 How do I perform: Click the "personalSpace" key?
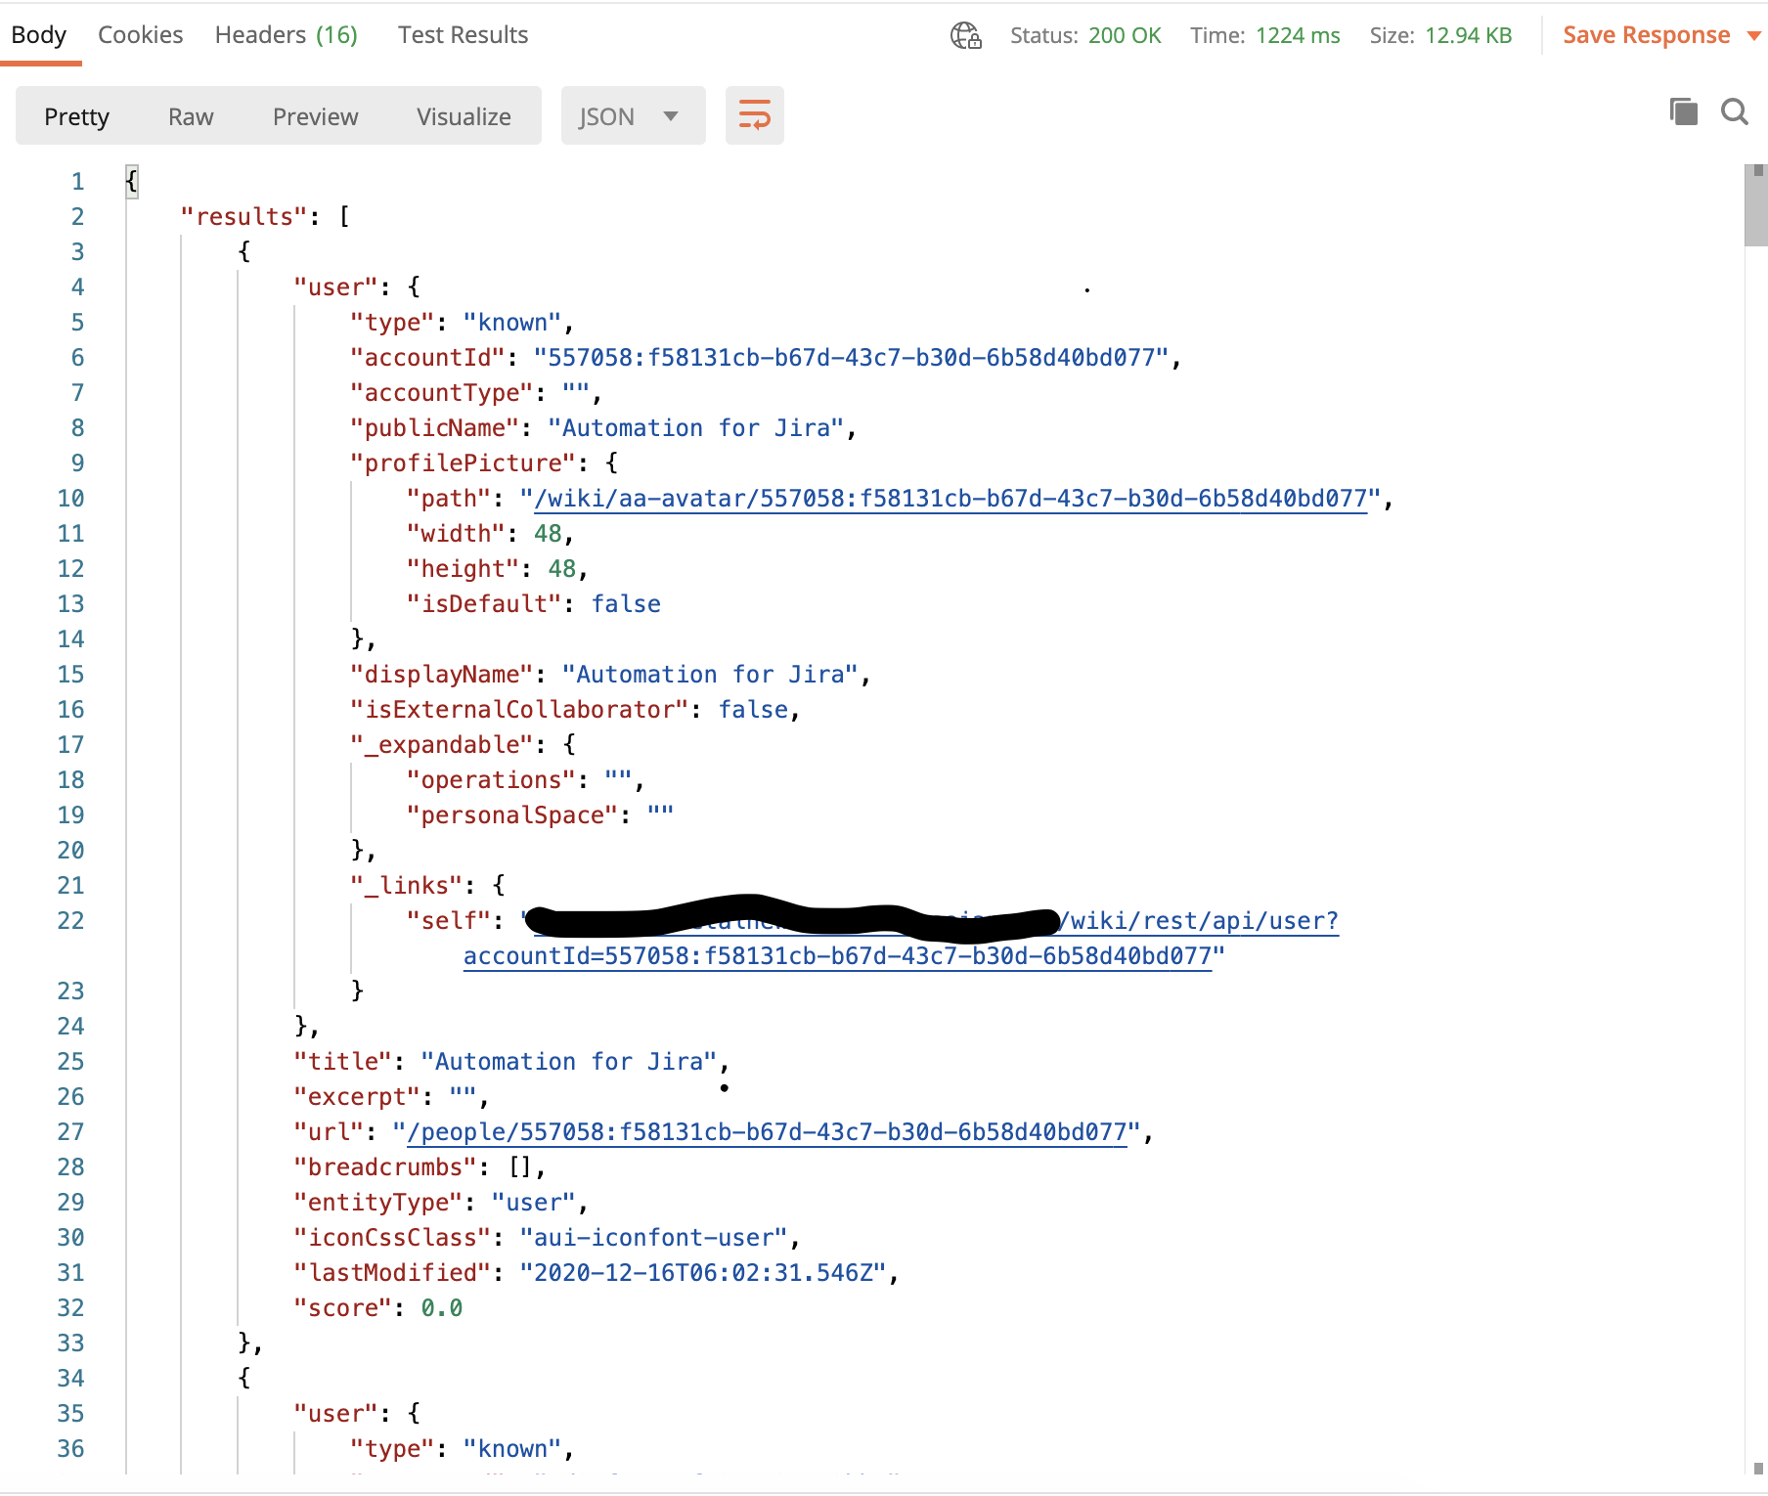click(512, 815)
